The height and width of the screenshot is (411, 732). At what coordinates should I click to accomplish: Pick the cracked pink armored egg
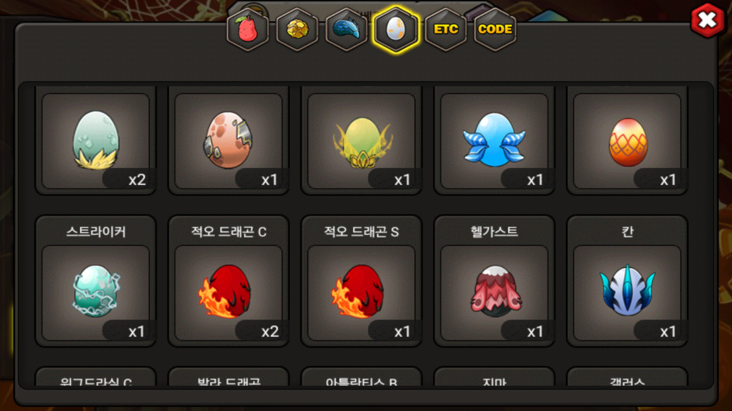(x=229, y=141)
